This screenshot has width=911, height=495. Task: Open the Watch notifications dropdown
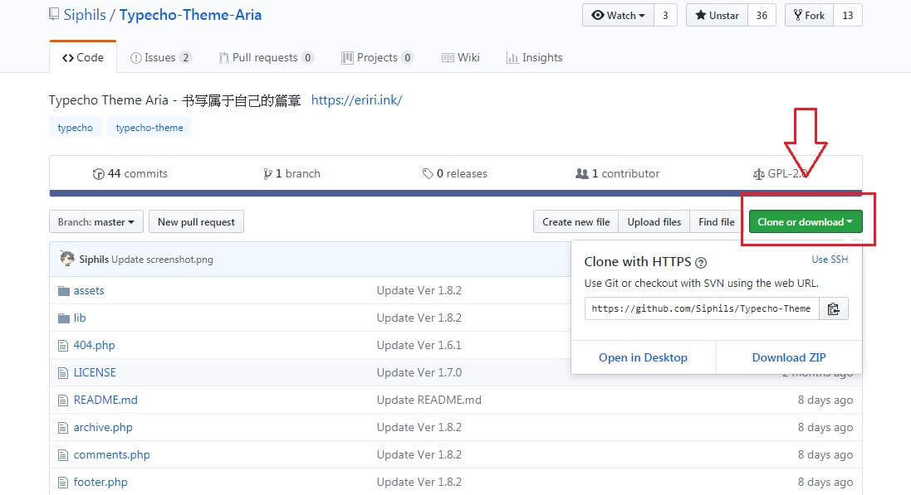pyautogui.click(x=618, y=15)
